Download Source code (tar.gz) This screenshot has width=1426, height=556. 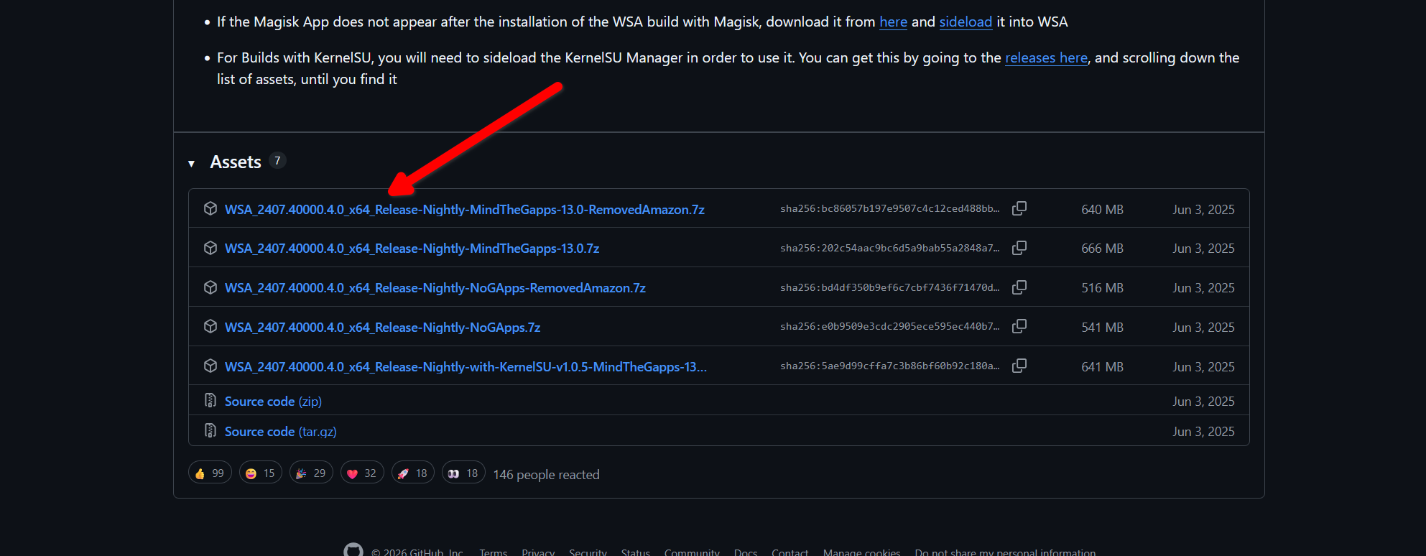(280, 432)
